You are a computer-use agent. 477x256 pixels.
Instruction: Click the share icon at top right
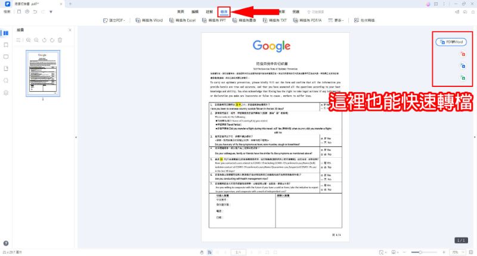coord(457,12)
